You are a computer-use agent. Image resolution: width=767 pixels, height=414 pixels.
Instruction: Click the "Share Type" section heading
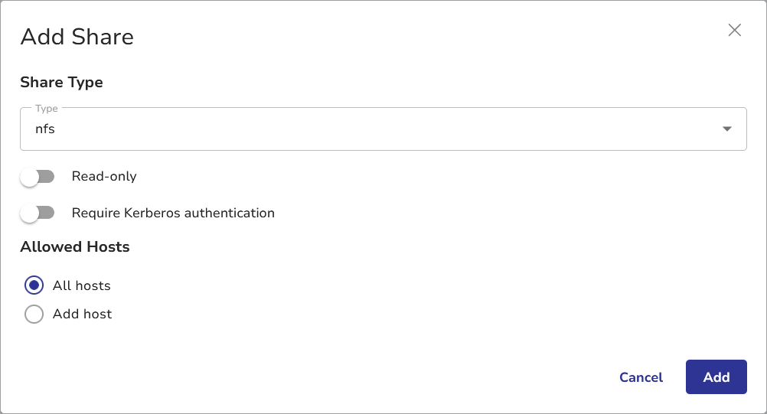(x=61, y=82)
